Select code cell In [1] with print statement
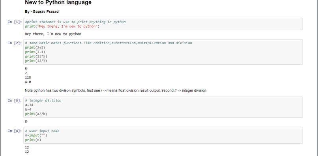318x156 pixels. [163, 24]
